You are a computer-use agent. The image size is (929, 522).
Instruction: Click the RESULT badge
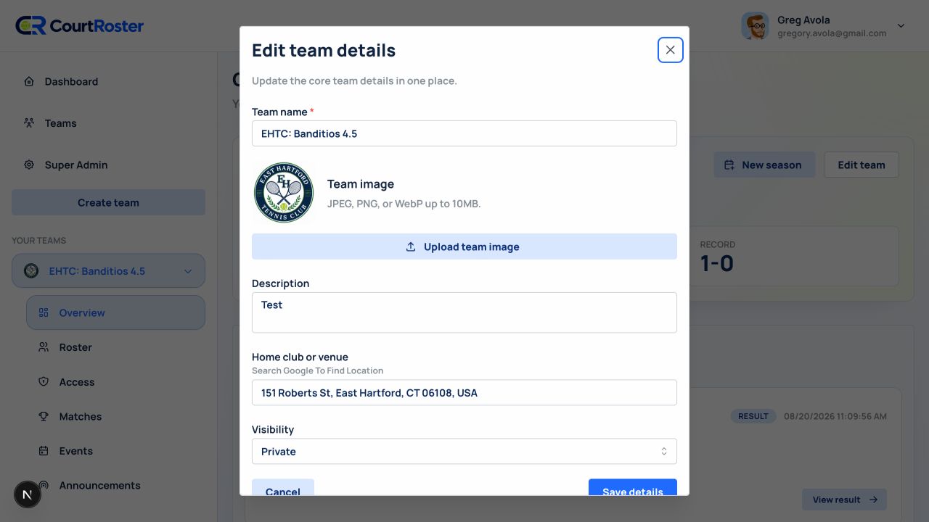click(753, 416)
